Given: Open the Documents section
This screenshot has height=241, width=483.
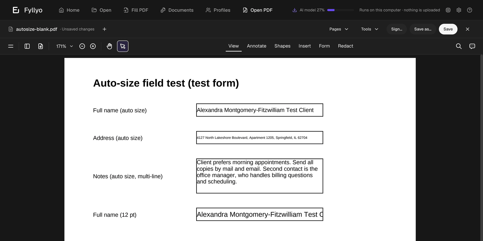Looking at the screenshot, I should [177, 10].
